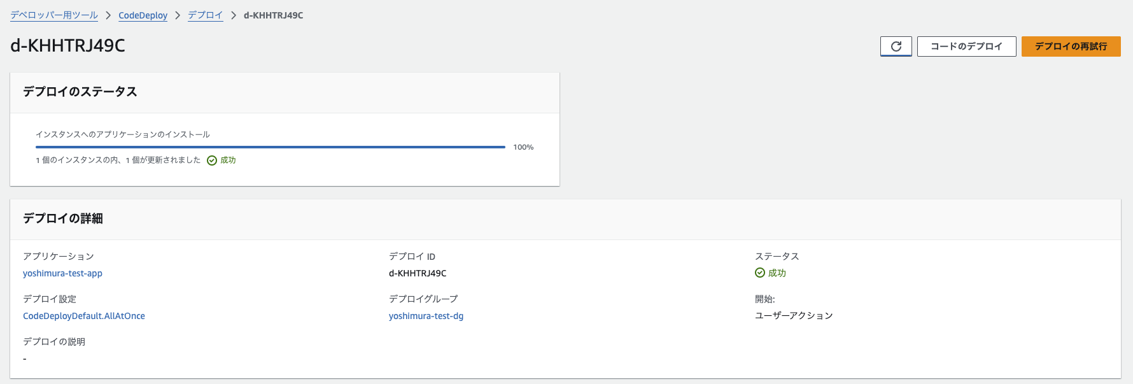The image size is (1133, 384).
Task: Click first breadcrumb chevron separator
Action: tap(108, 15)
